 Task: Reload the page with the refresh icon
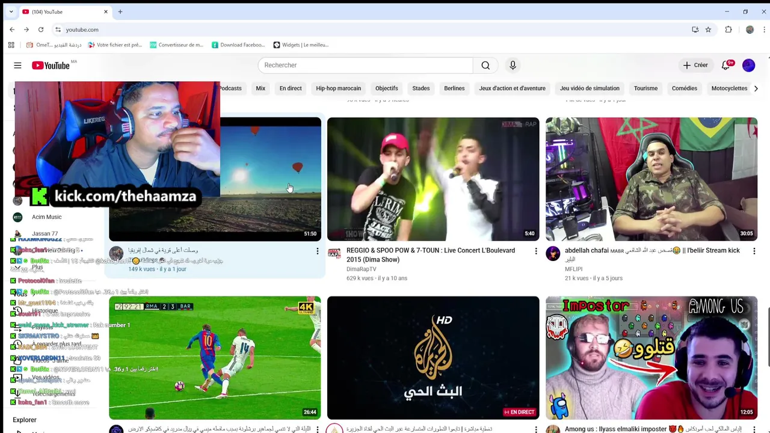pyautogui.click(x=41, y=29)
